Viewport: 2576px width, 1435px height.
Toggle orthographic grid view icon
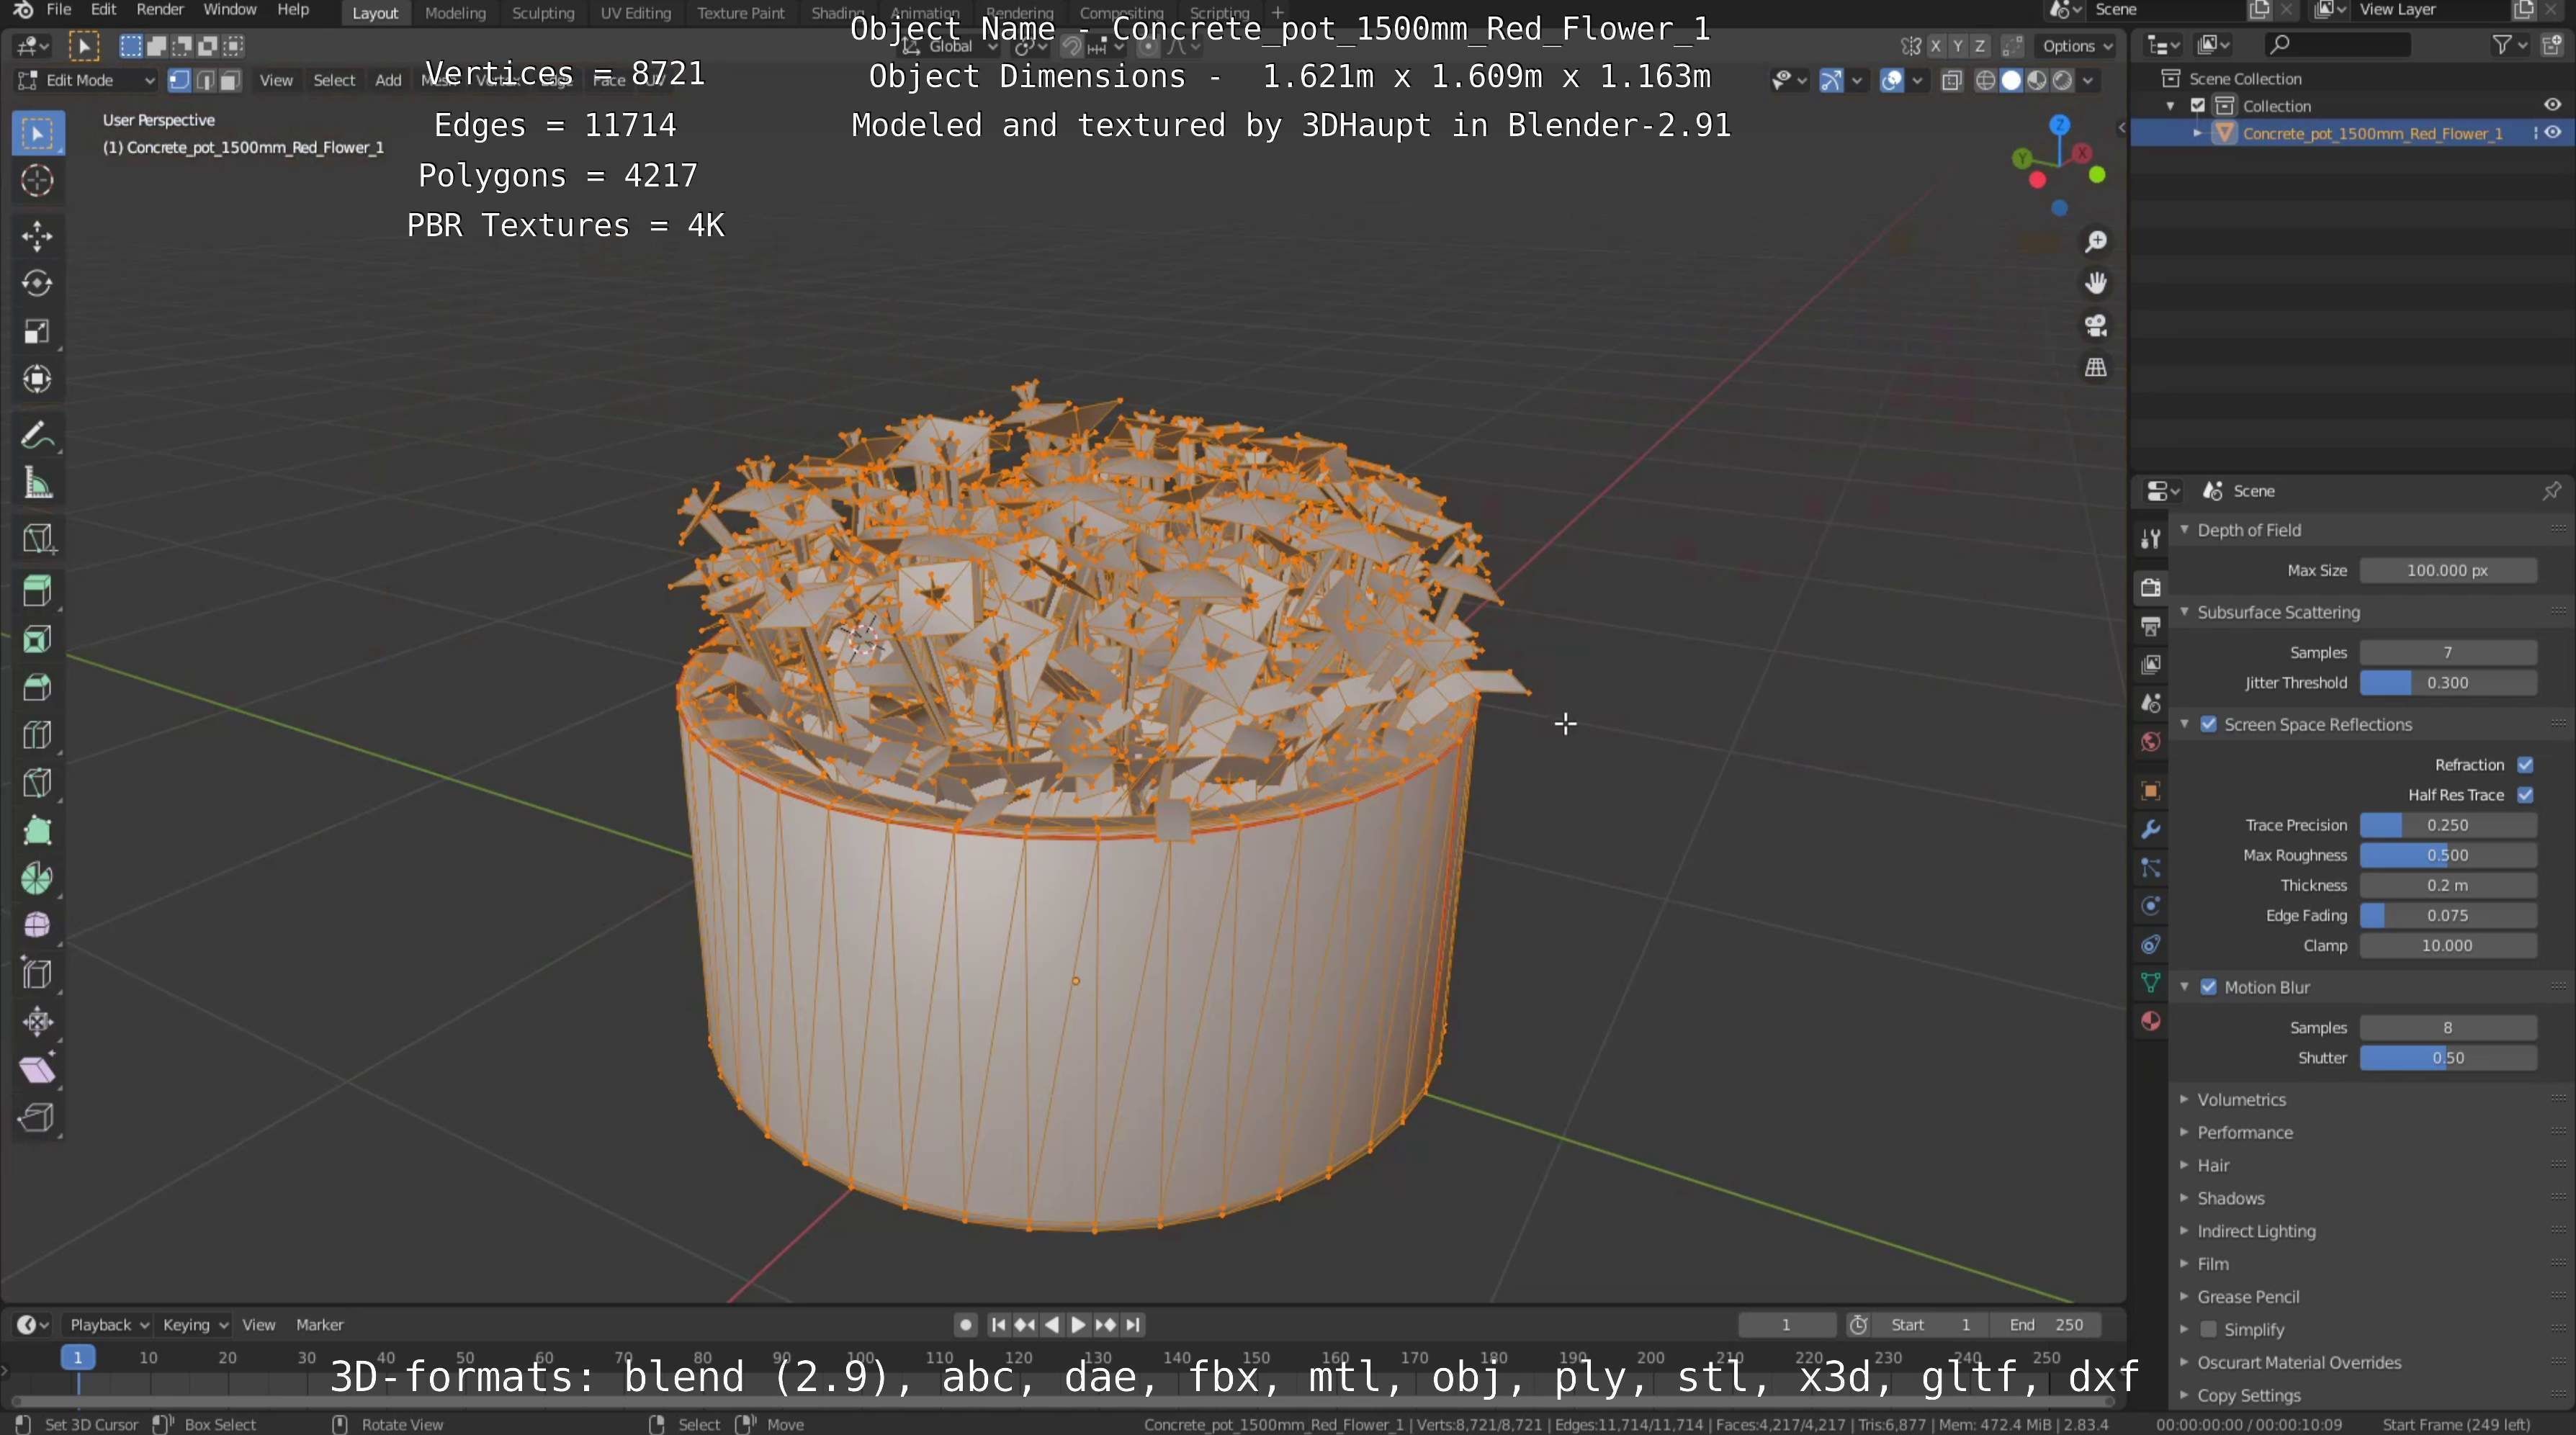coord(2095,368)
